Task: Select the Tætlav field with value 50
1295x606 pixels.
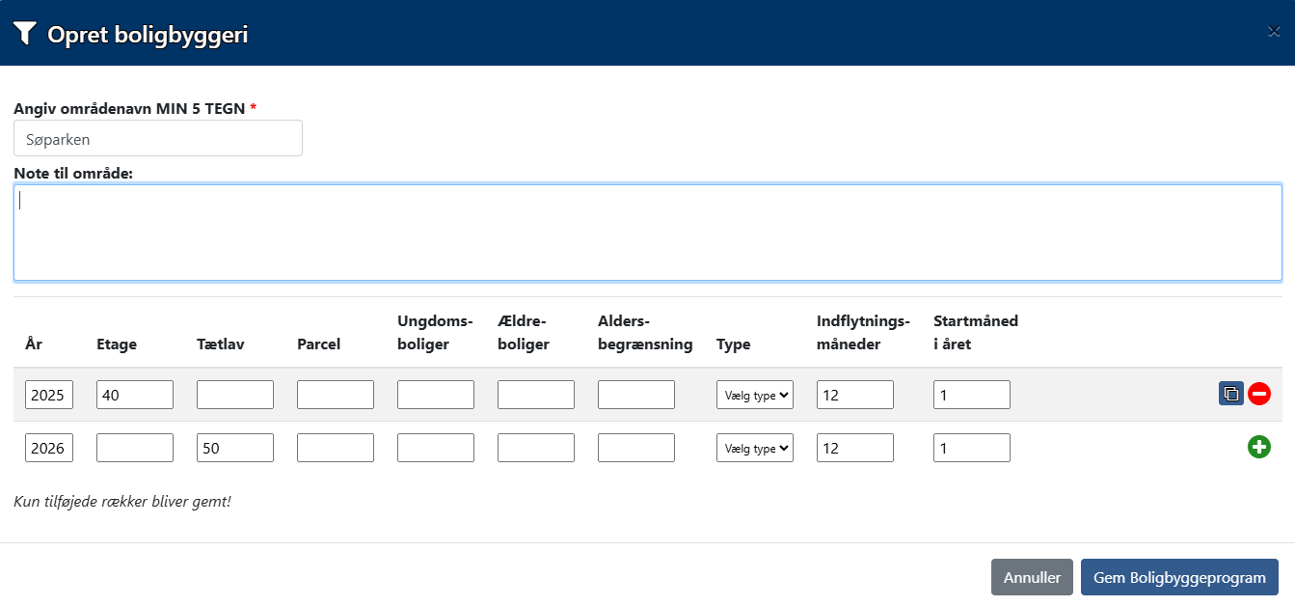Action: click(235, 448)
